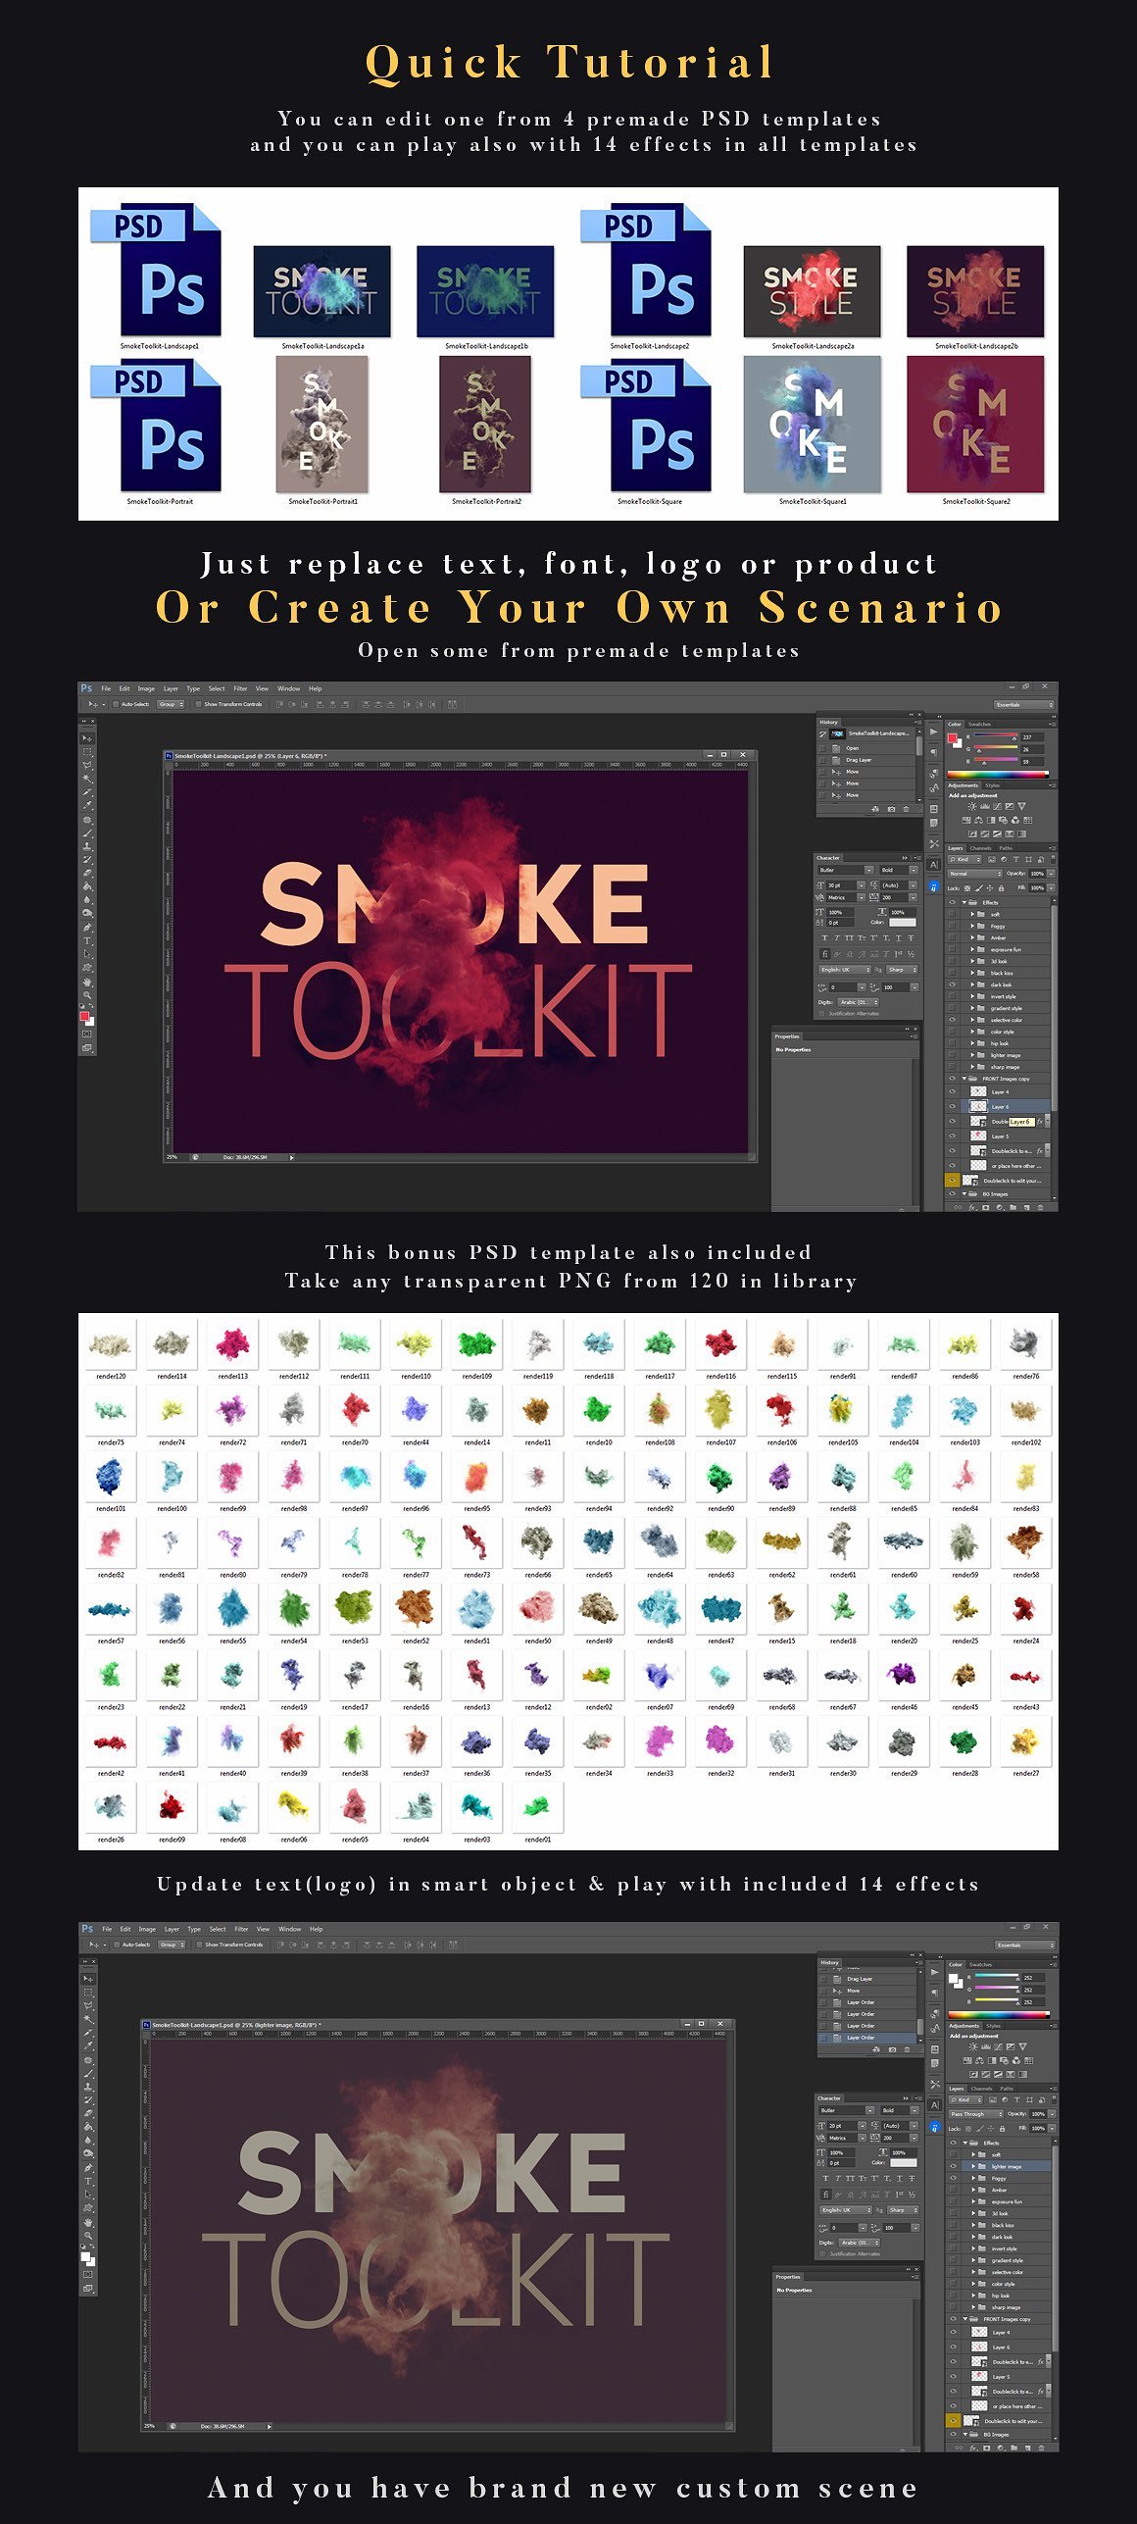Click Essentials workspace switcher above the red RGB sliders
Viewport: 1137px width, 2524px height.
[1023, 704]
